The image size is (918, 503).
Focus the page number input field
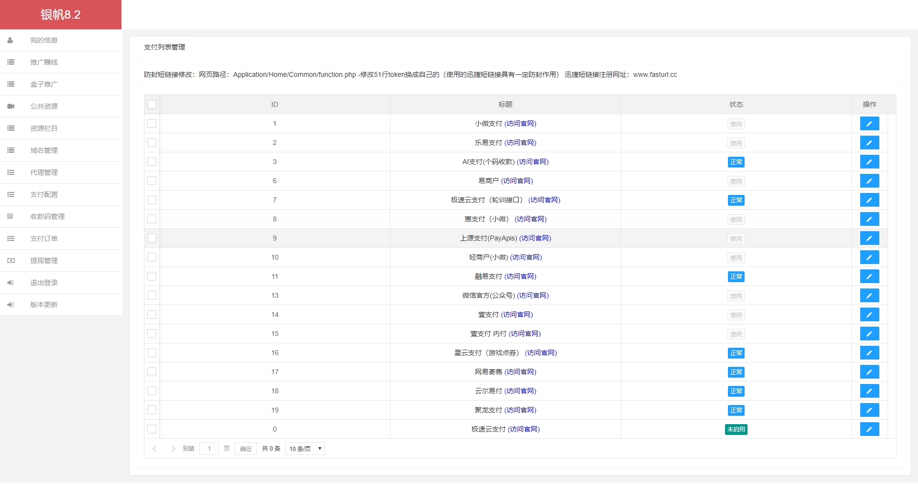209,449
